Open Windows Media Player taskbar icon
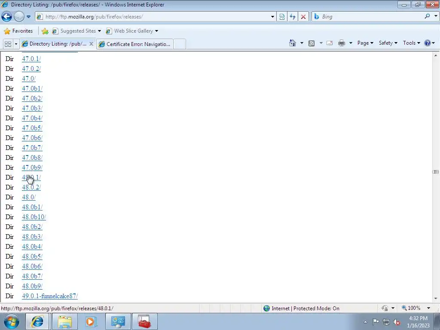Viewport: 440px width, 330px height. click(91, 321)
